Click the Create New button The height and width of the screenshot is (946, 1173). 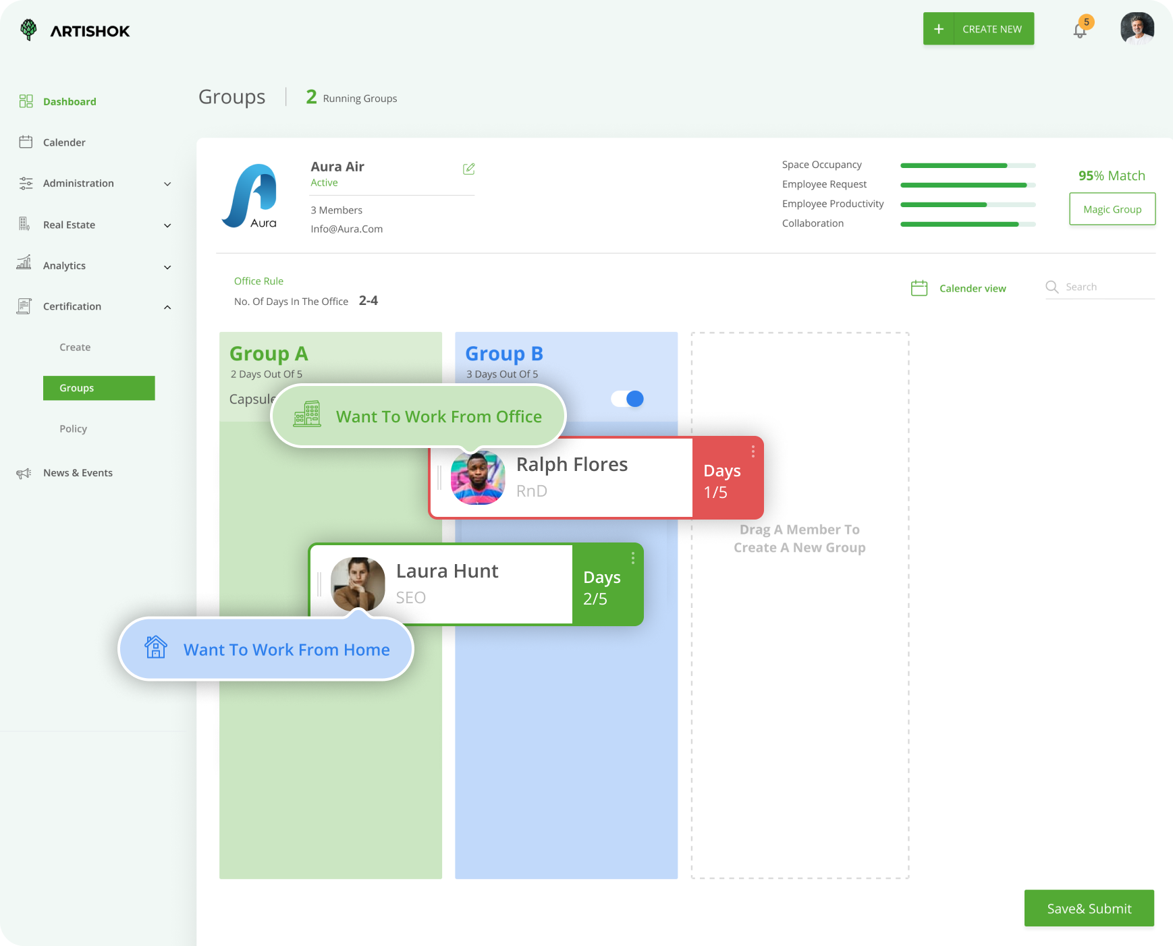(x=979, y=29)
